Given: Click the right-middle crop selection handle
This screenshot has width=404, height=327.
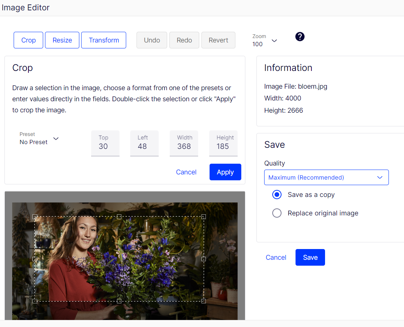Looking at the screenshot, I should (204, 259).
